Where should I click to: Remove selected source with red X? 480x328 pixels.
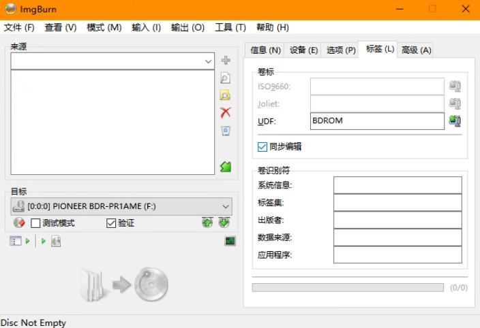(x=226, y=113)
